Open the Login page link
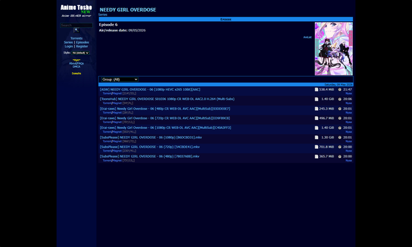This screenshot has height=247, width=412. [x=69, y=46]
